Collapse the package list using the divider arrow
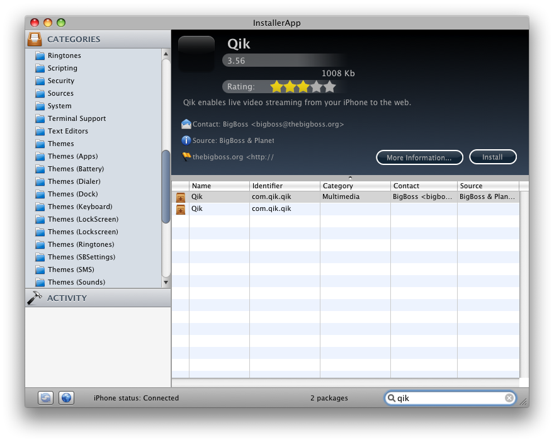This screenshot has height=442, width=554. click(x=351, y=177)
